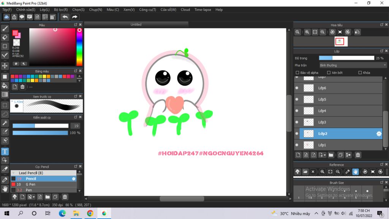Click the vertical hue spectrum bar
The width and height of the screenshot is (389, 219).
click(x=79, y=47)
